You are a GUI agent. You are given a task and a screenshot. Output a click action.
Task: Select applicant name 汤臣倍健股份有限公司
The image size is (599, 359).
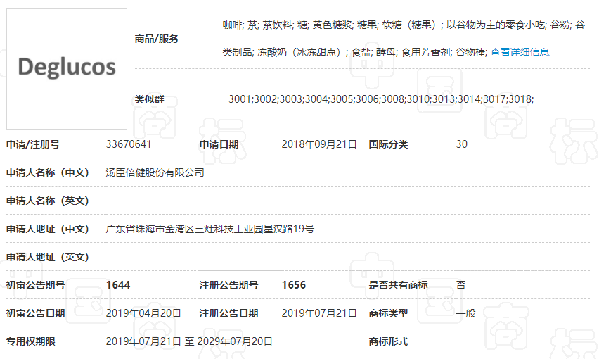tap(155, 172)
